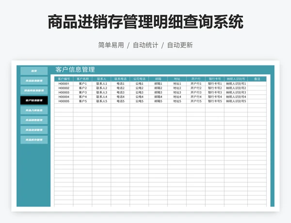
Task: Switch to 商品销售管理
Action: (x=34, y=120)
